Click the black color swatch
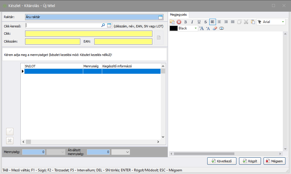The height and width of the screenshot is (174, 291). tap(174, 28)
